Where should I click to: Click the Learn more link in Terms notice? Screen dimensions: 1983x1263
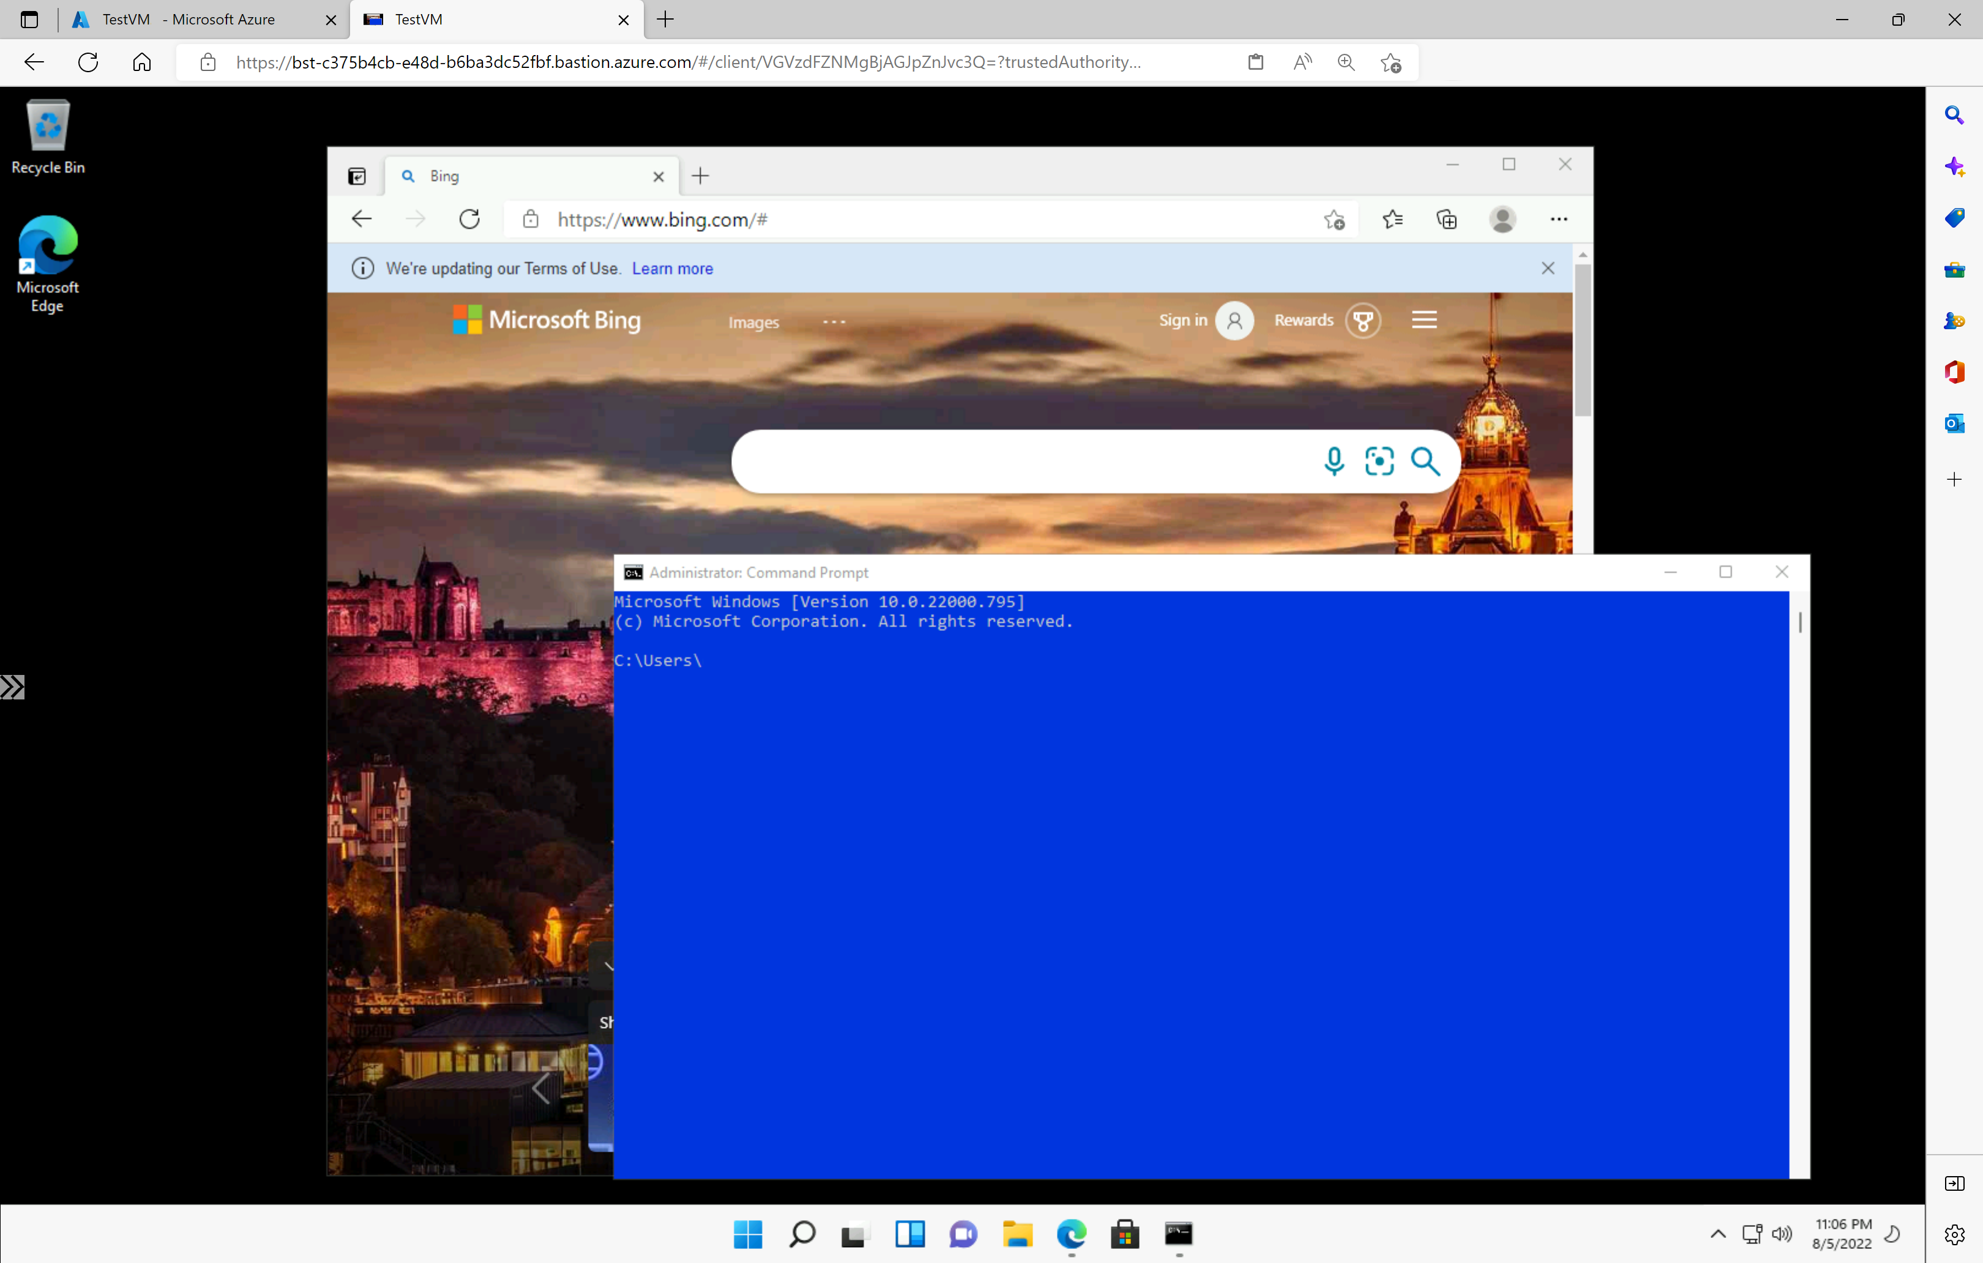672,269
